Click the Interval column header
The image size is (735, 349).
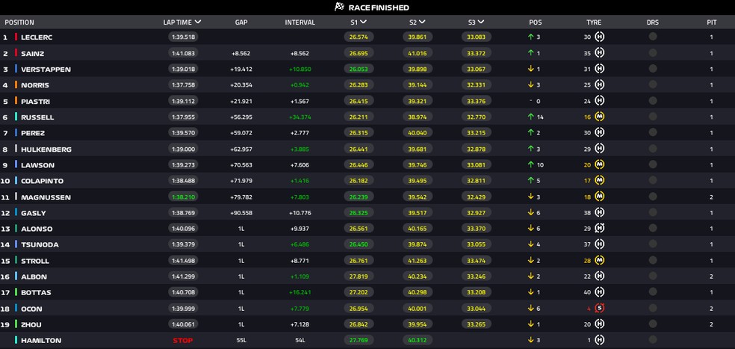pos(300,22)
